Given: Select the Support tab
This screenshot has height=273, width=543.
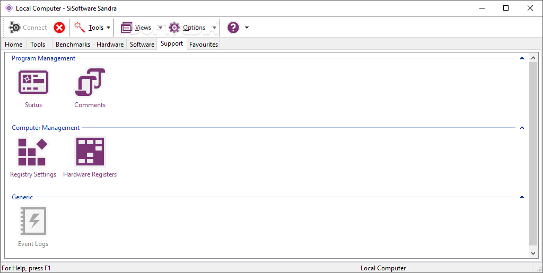Looking at the screenshot, I should (x=172, y=43).
